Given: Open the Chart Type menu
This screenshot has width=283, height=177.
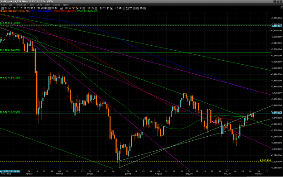Looking at the screenshot, I should click(x=7, y=5).
